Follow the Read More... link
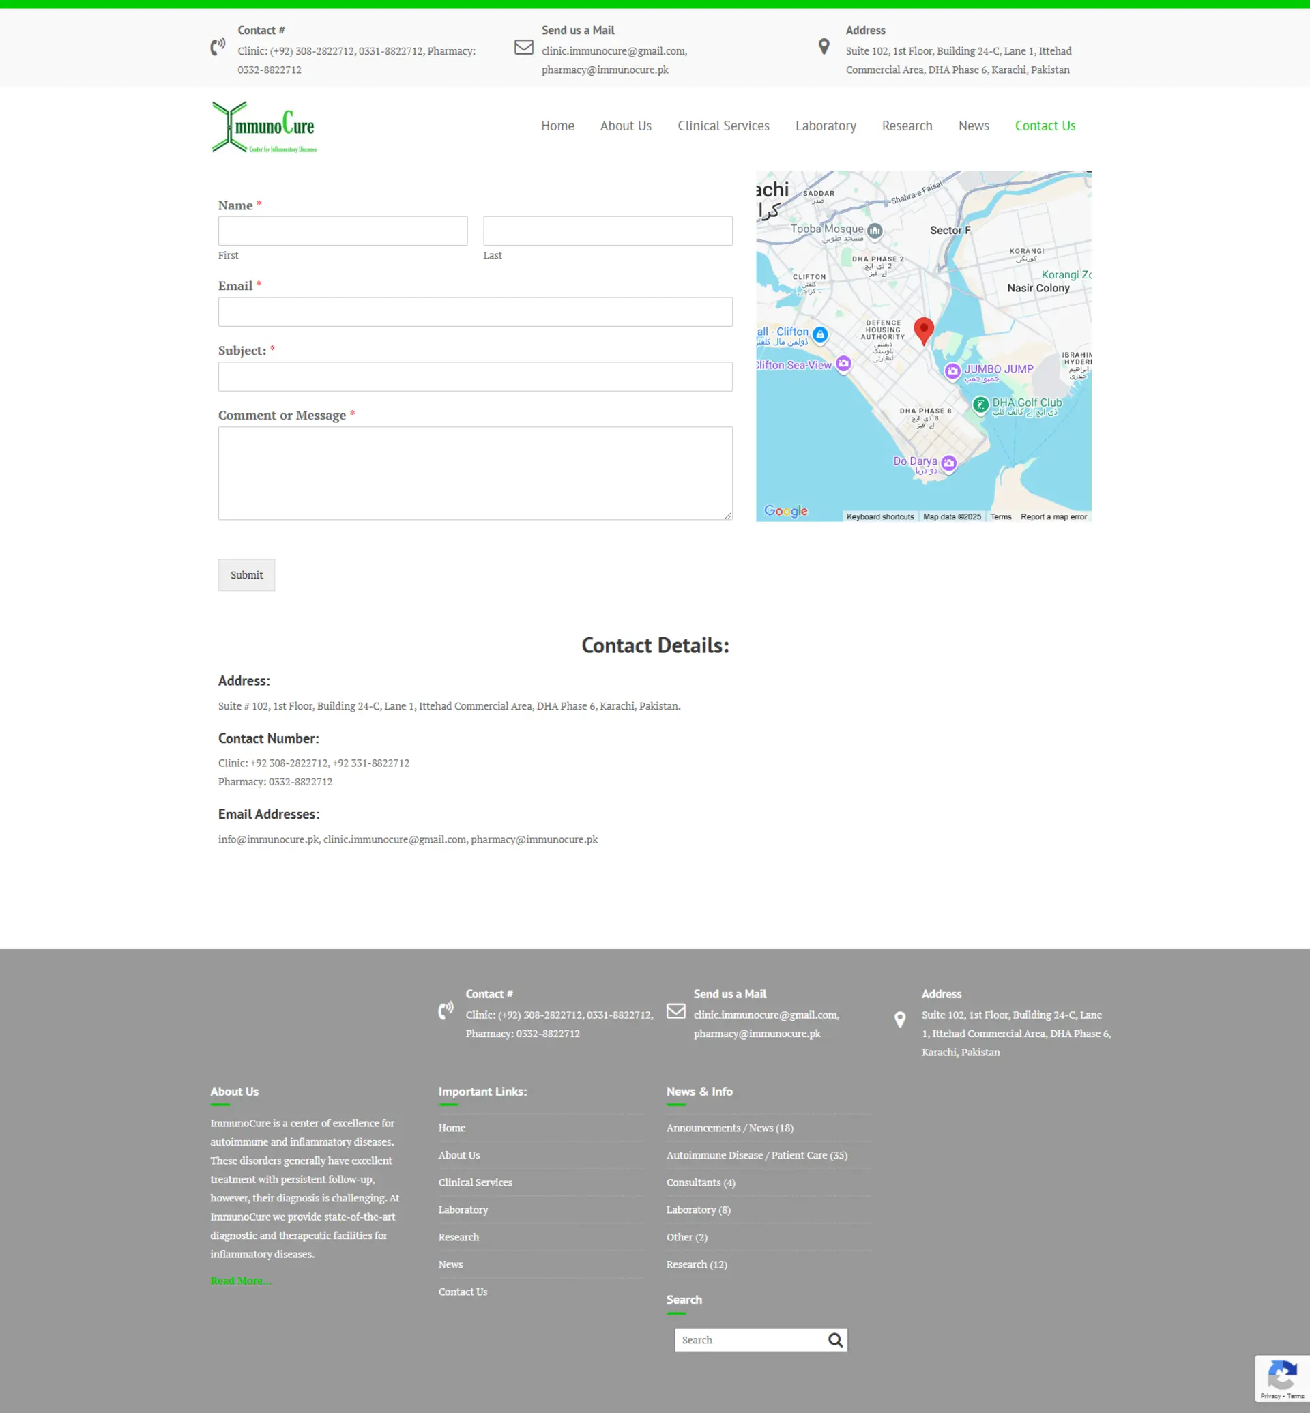This screenshot has height=1413, width=1310. coord(240,1280)
